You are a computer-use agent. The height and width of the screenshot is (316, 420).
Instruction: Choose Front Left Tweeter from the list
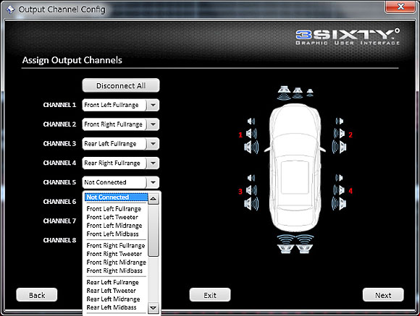[x=112, y=217]
